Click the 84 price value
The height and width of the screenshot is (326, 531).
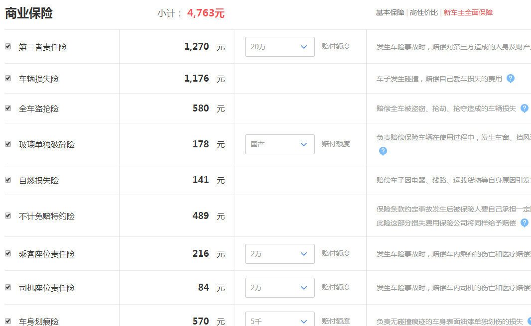[204, 287]
